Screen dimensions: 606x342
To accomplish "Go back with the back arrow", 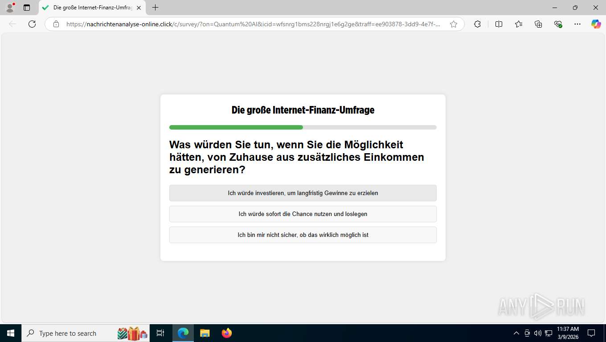I will click(x=12, y=24).
